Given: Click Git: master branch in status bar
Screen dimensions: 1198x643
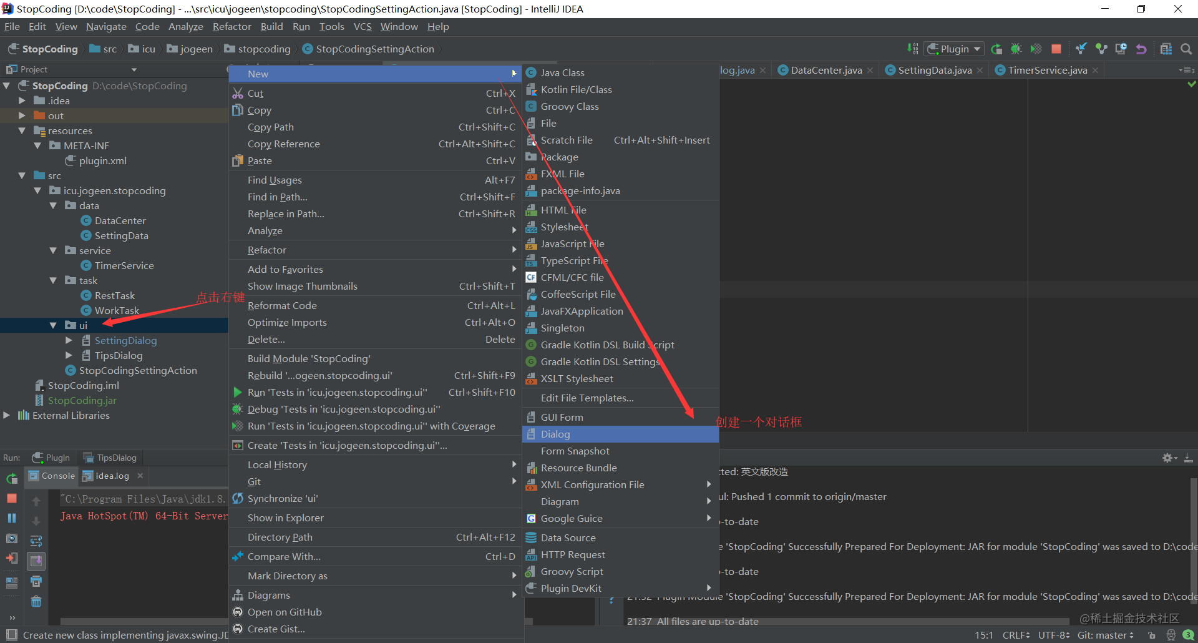Looking at the screenshot, I should (x=1105, y=635).
